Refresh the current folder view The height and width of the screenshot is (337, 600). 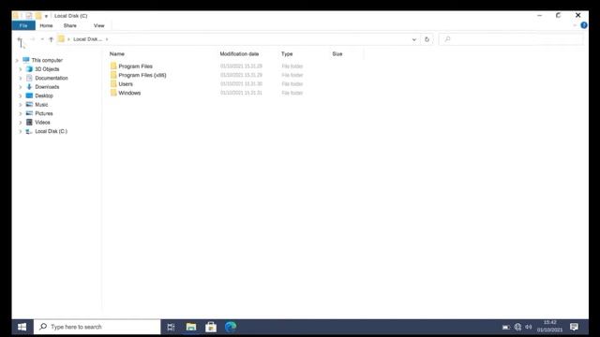(427, 39)
